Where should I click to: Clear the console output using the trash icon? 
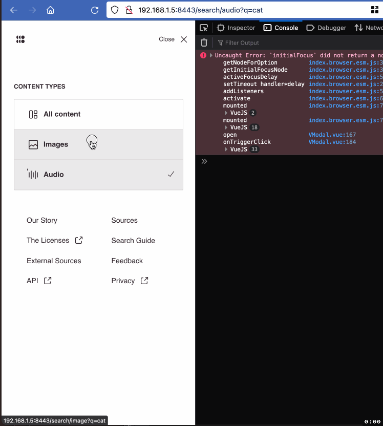click(x=204, y=43)
